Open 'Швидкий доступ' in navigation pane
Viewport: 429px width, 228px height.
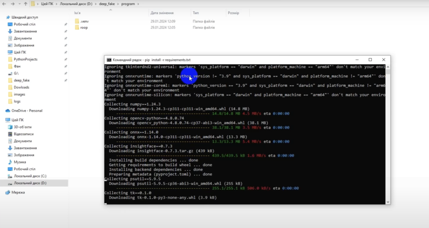[x=25, y=17]
